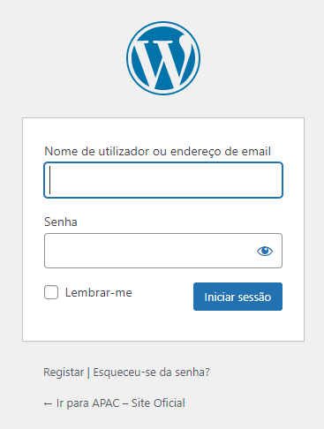Click the left arrow before Ir para APAC

click(x=48, y=404)
